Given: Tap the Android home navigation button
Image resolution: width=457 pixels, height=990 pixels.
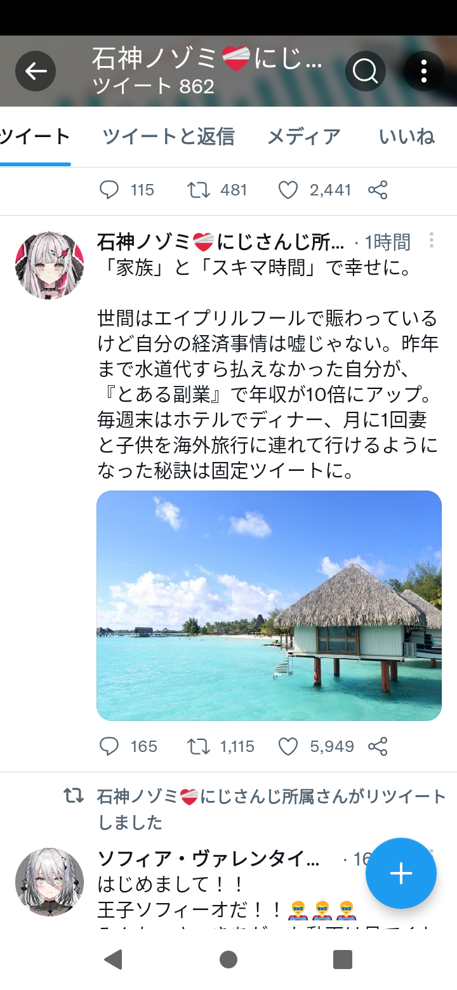Looking at the screenshot, I should coord(228,960).
